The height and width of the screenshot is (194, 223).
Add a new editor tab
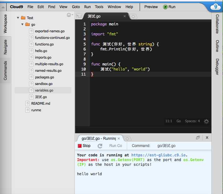(x=133, y=17)
